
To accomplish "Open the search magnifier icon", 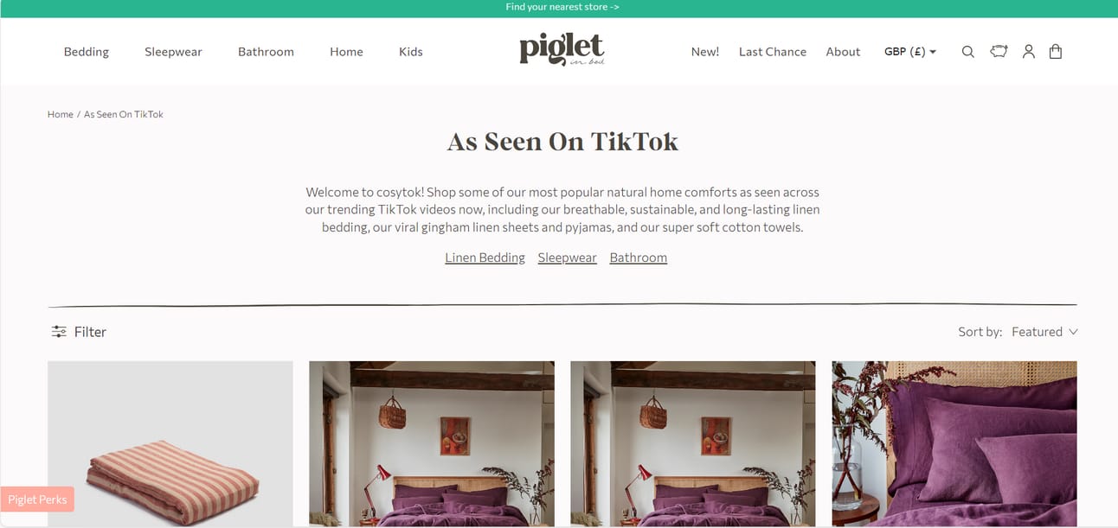I will coord(968,52).
